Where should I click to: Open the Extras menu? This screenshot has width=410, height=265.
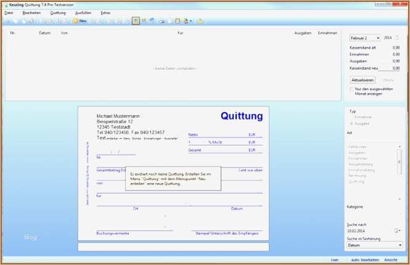coord(105,13)
